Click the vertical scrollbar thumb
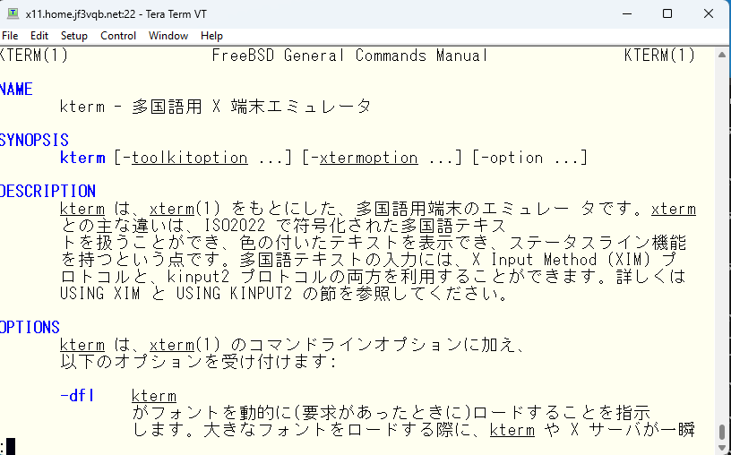 pos(722,432)
